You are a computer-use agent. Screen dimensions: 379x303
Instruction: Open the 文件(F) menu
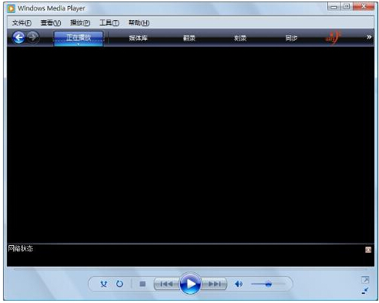22,23
